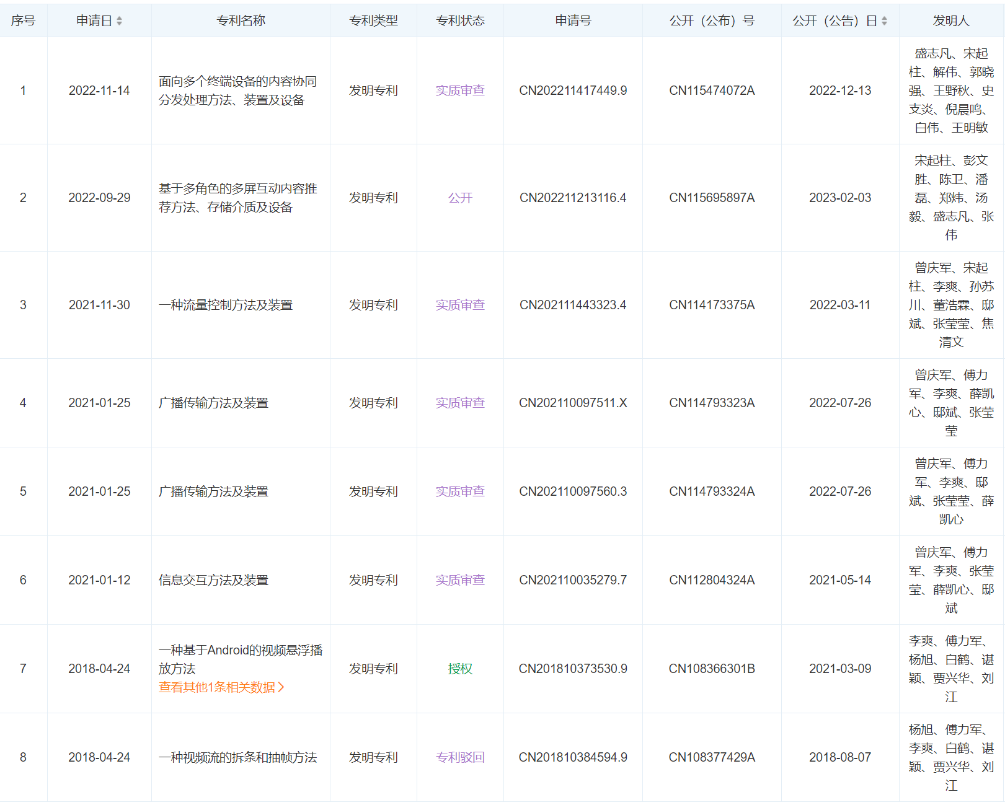The width and height of the screenshot is (1005, 805).
Task: Click 公开 status in row 2
Action: (460, 198)
